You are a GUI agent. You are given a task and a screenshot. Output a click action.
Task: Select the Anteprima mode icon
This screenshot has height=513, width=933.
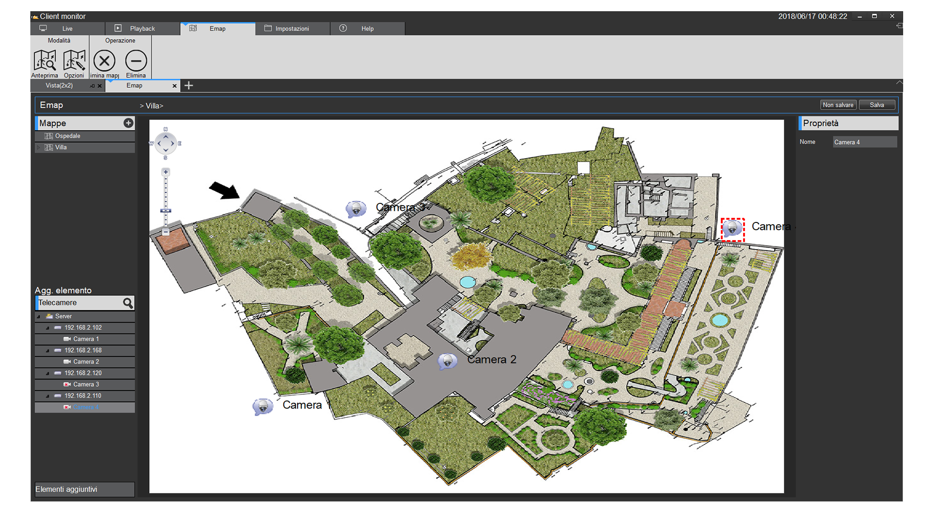pos(45,61)
